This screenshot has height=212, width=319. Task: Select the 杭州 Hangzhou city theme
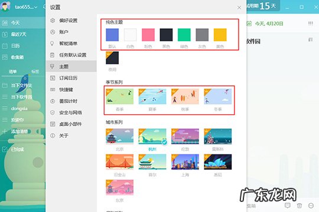coord(152,137)
